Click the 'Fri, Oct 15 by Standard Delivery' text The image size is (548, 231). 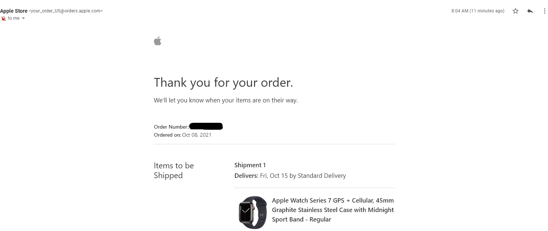[303, 176]
